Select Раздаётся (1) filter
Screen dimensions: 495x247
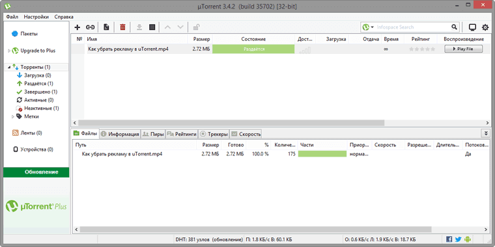(x=38, y=83)
